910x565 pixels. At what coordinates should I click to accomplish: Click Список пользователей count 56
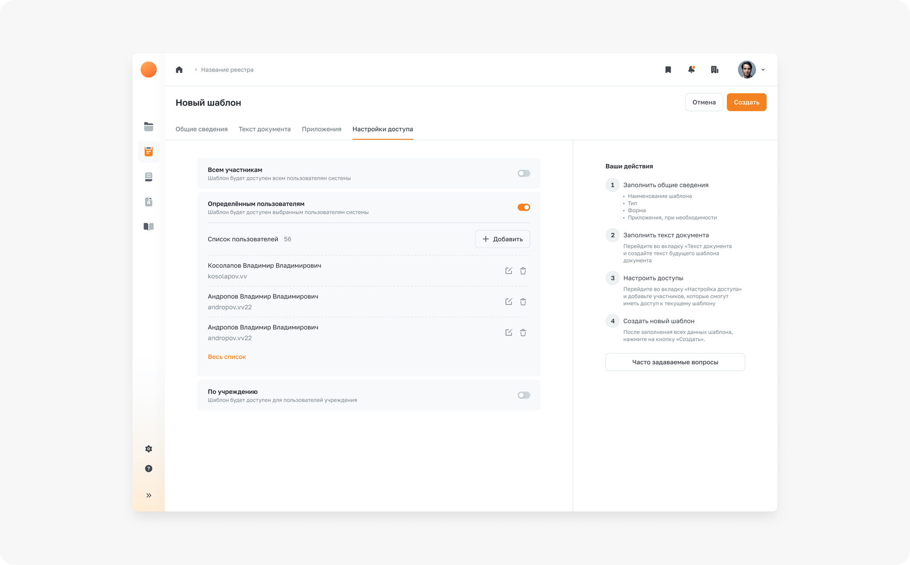pos(287,239)
